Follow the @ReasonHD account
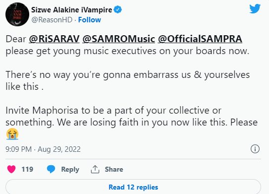Viewport: 269px width, 194px height. click(x=89, y=20)
